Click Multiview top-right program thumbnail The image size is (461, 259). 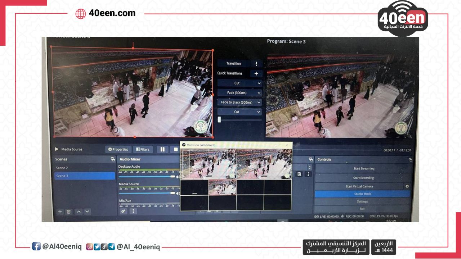(x=264, y=164)
